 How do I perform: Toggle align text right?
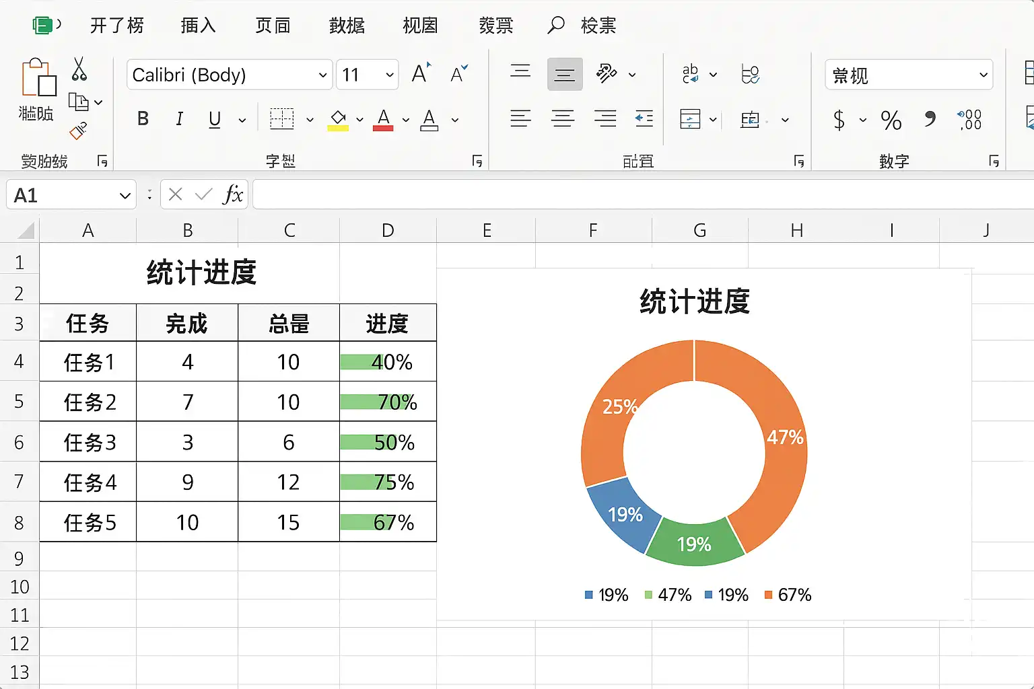point(605,119)
